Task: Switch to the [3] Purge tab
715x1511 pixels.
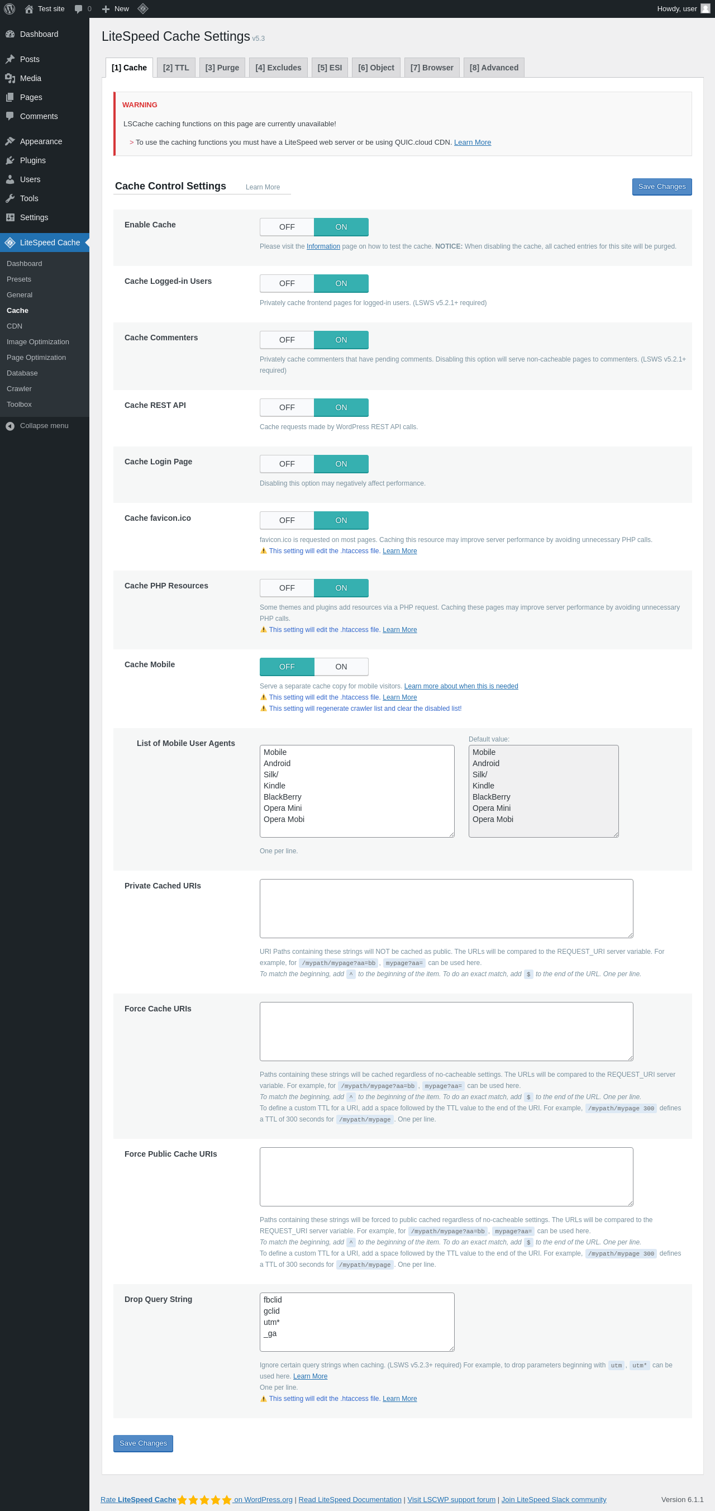Action: coord(222,68)
